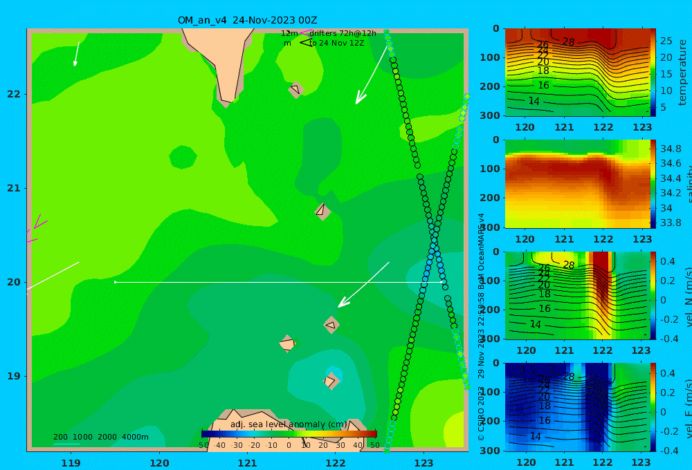Viewport: 692px width, 470px height.
Task: Click longitude label 121 on main map axis
Action: 247,463
